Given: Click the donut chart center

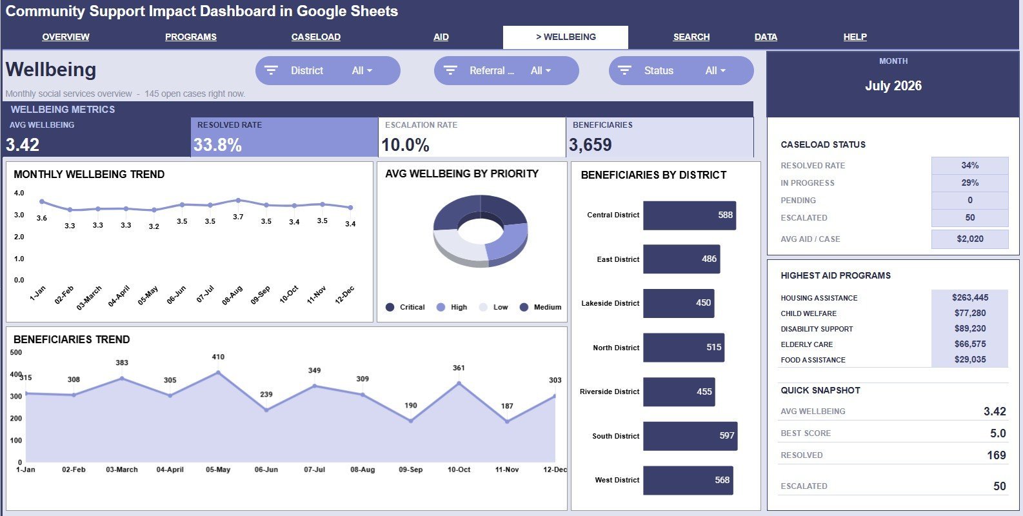Looking at the screenshot, I should pos(481,230).
